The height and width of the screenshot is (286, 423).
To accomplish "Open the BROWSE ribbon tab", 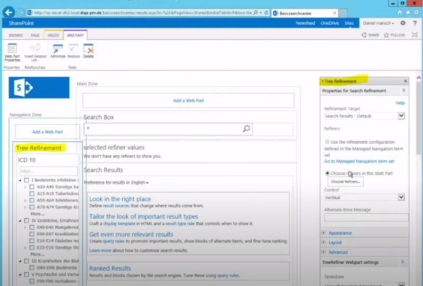I will (x=16, y=35).
